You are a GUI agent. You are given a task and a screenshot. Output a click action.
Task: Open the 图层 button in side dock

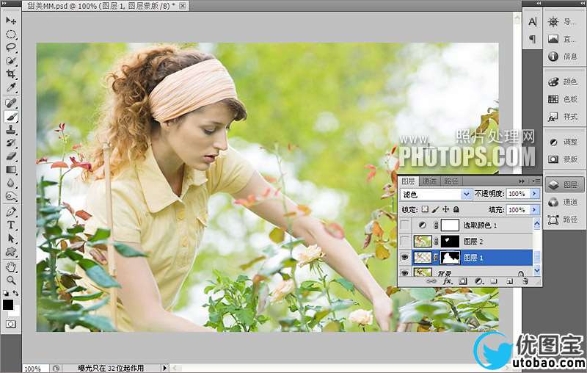point(564,184)
